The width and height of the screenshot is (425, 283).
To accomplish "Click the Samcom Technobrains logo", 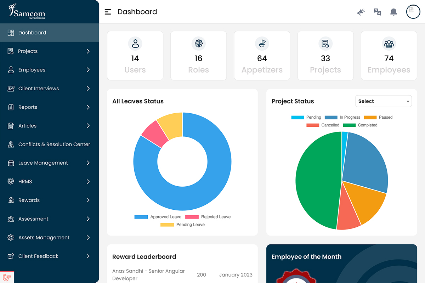I will [x=27, y=11].
